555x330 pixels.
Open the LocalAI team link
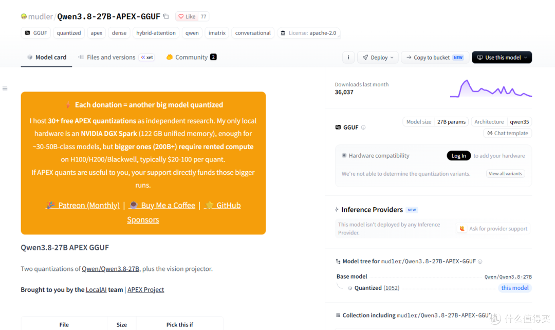click(96, 289)
